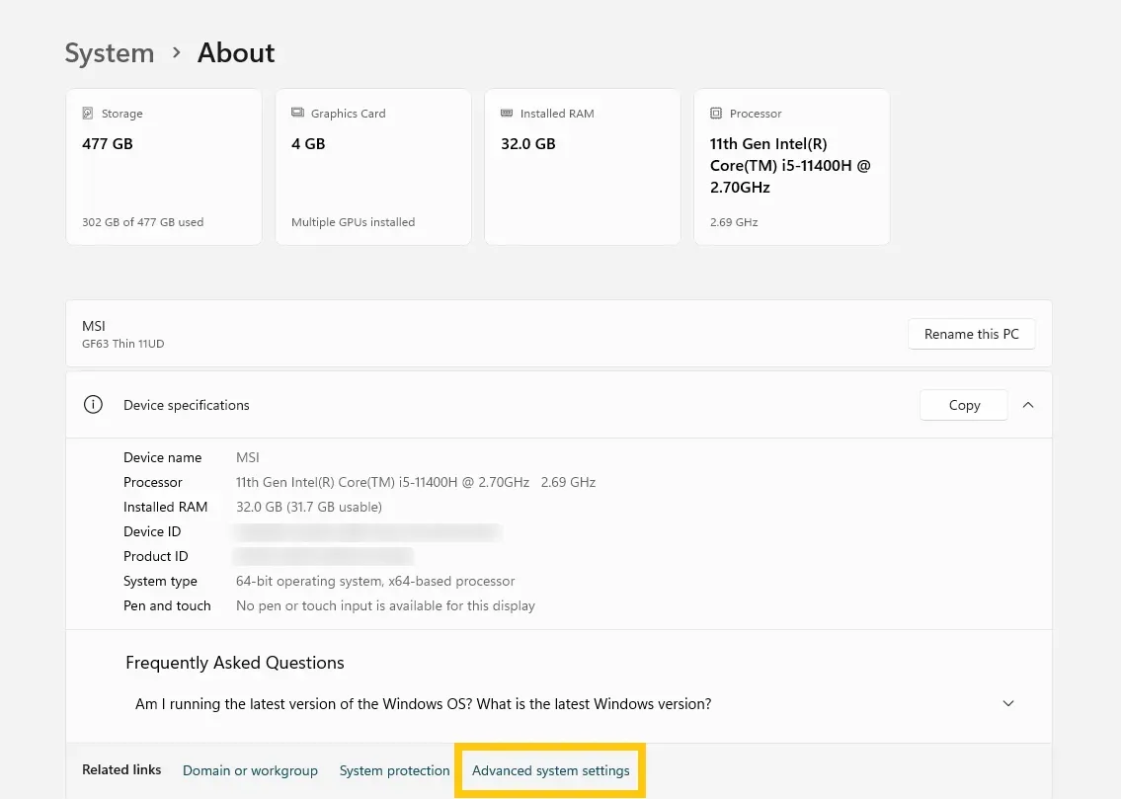Click the MSI GF63 Thin device name

123,334
